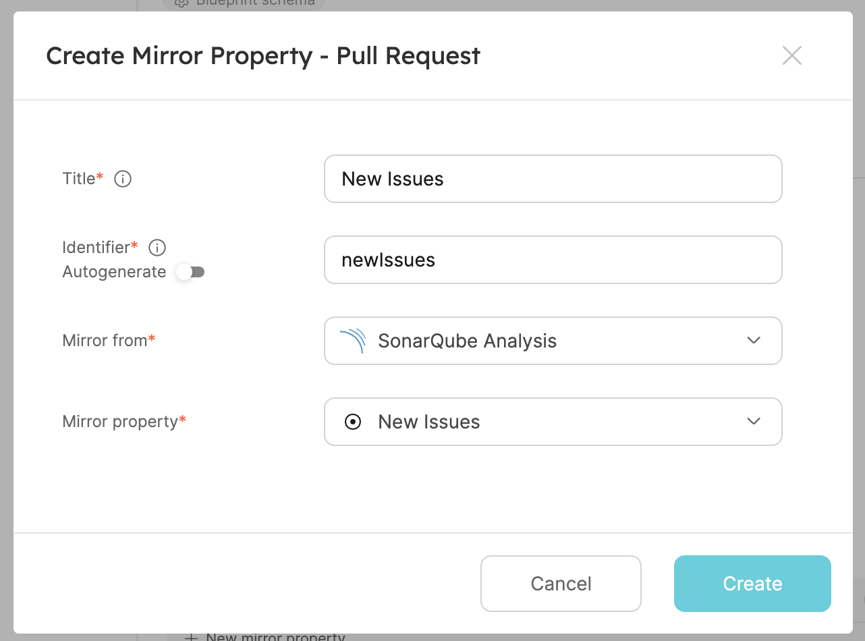The image size is (865, 641).
Task: Close the Create Mirror Property dialog
Action: click(x=791, y=55)
